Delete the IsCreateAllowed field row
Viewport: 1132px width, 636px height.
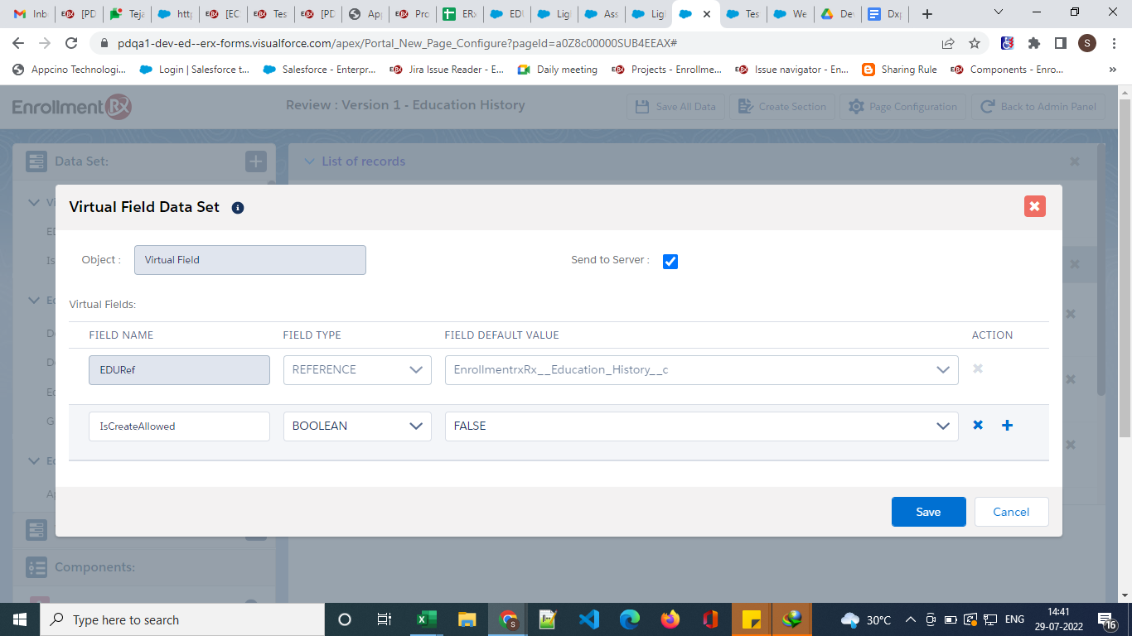coord(978,425)
